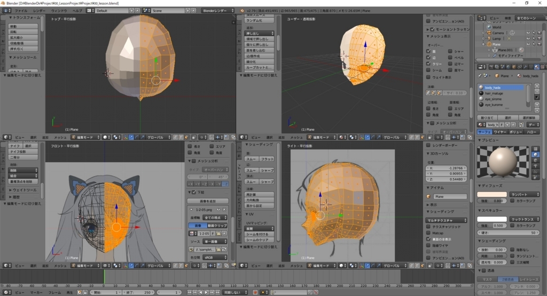Open the 全てのシーン outliner display dropdown
Screen dimensions: 547x296
(x=530, y=18)
